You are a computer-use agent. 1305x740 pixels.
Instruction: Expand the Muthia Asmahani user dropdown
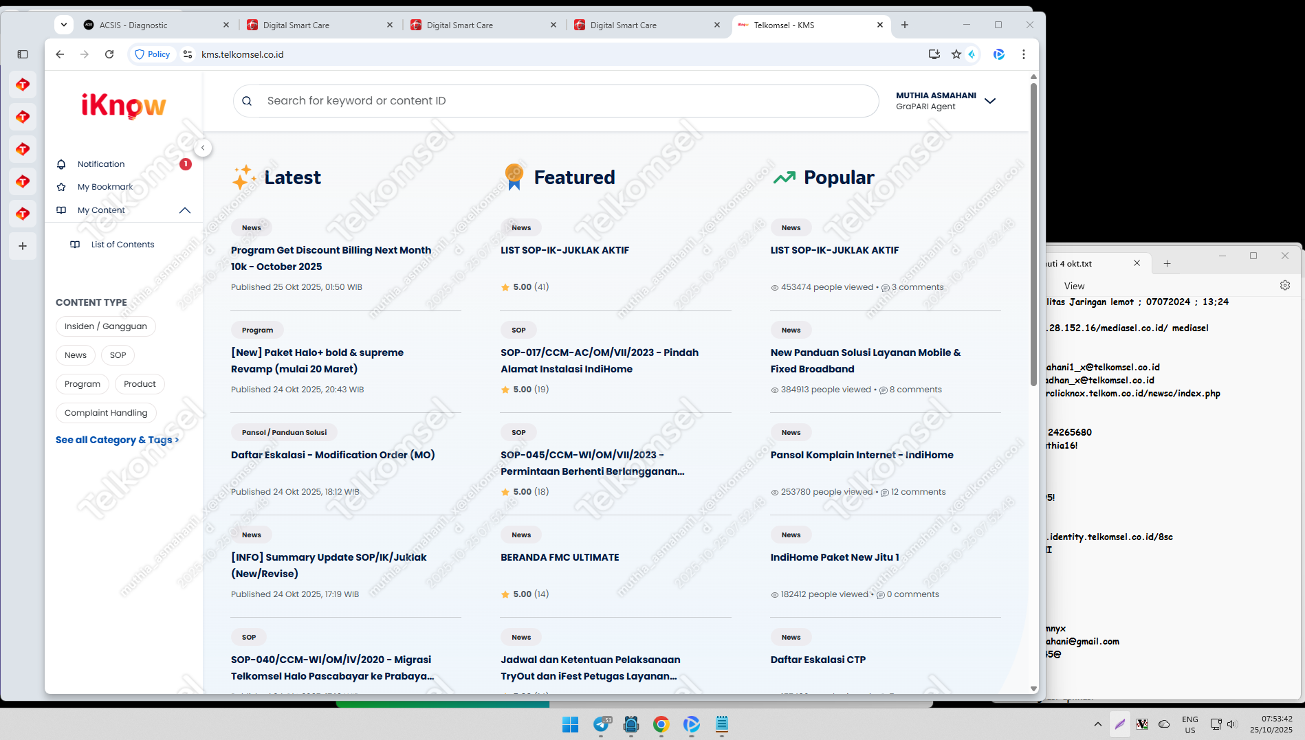(990, 101)
